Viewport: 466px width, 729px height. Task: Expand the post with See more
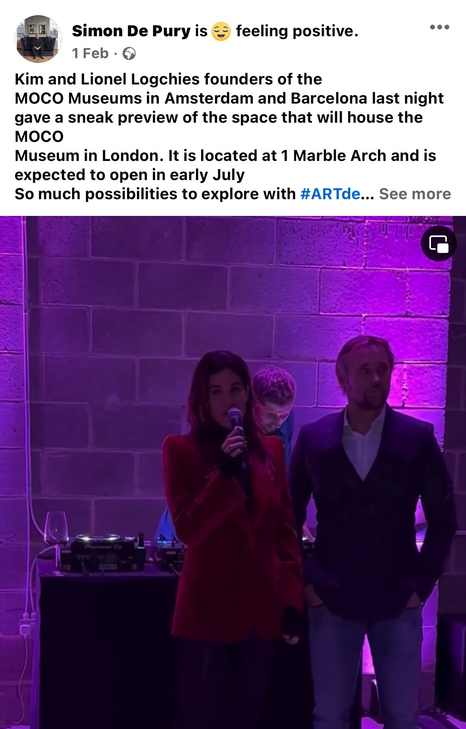pos(415,194)
